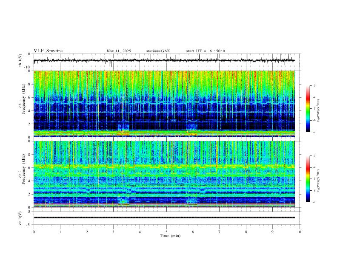Click time axis tick label '5'
This screenshot has width=337, height=260.
tap(166, 232)
